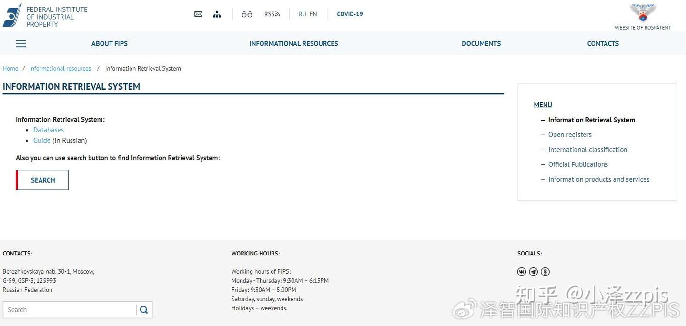
Task: Open the RSS feed link
Action: 272,14
